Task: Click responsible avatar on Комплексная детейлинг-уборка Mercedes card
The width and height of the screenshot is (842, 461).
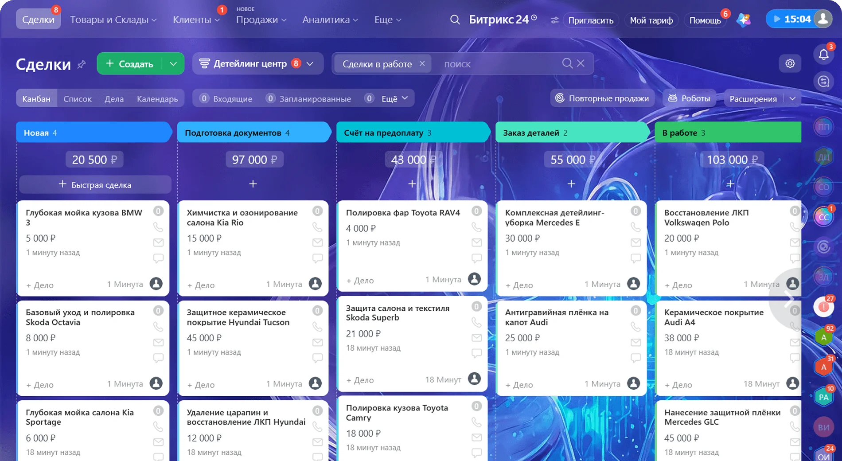Action: pos(633,284)
